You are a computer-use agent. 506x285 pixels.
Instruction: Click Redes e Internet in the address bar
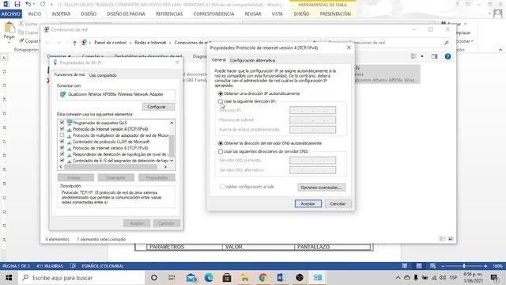[x=150, y=43]
